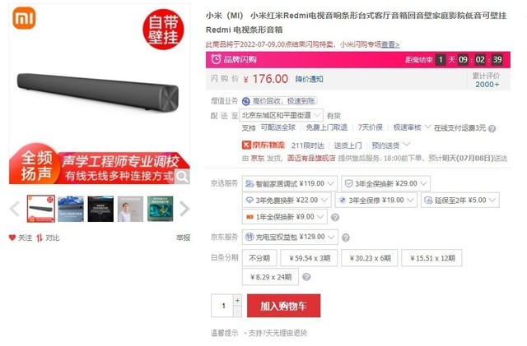Open the 降价通知 price alert link
This screenshot has height=346, width=527.
(x=310, y=79)
